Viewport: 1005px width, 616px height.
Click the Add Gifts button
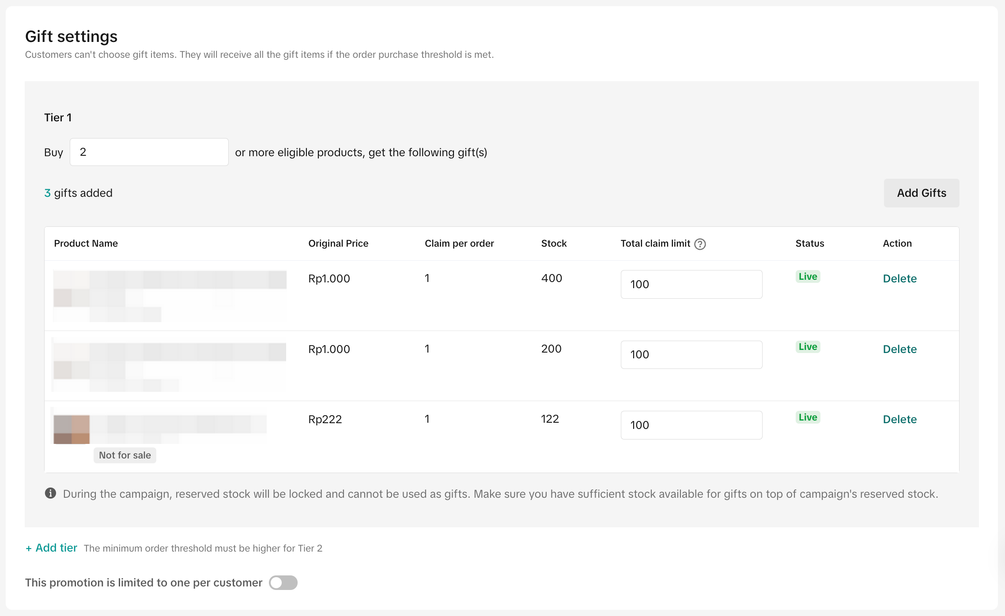[x=921, y=193]
